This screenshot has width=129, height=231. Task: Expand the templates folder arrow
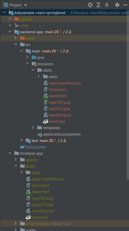coord(33,127)
